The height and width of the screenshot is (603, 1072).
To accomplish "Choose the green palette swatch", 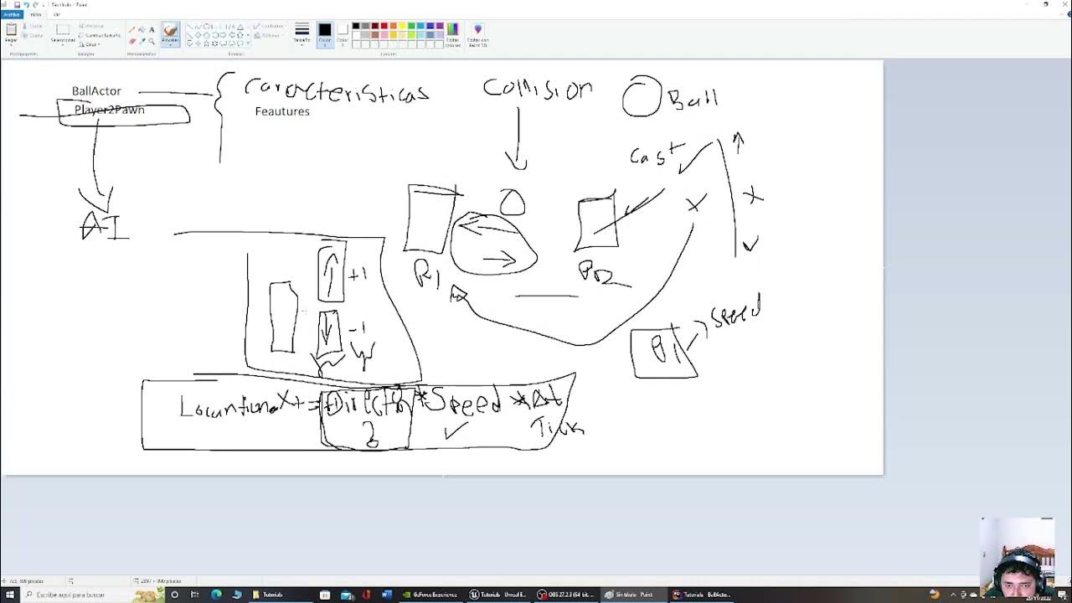I will tap(412, 26).
